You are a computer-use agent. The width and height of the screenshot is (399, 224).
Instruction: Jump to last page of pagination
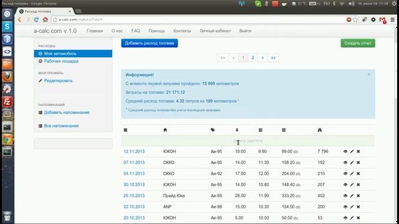(x=273, y=58)
